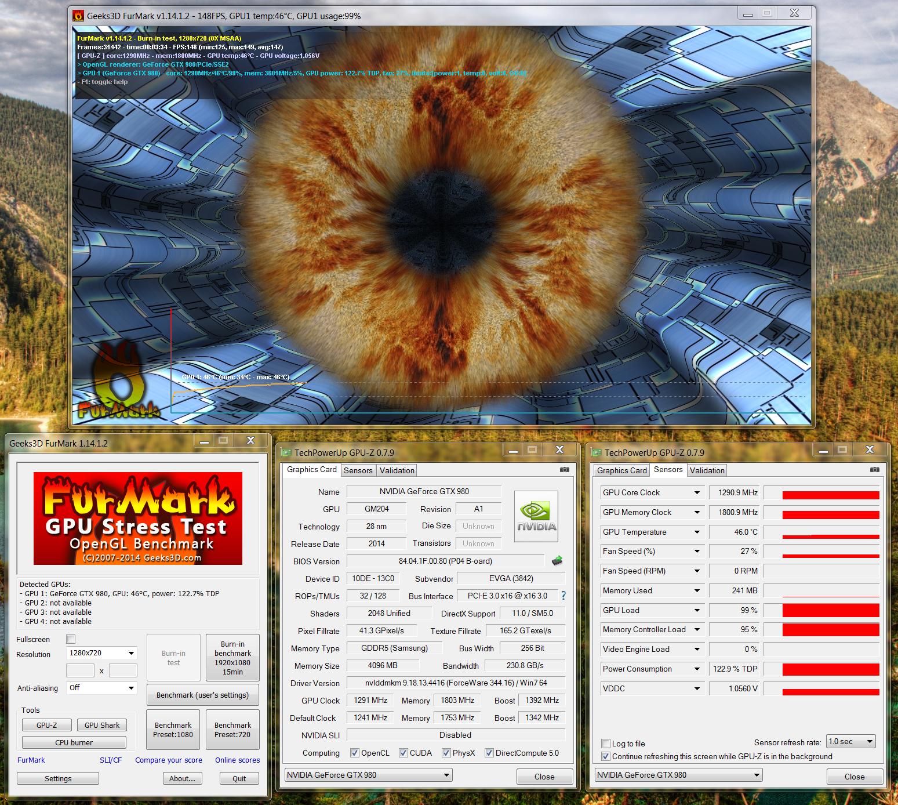Open the Bus Interface question mark help
Screen dimensions: 898x805
(x=563, y=596)
